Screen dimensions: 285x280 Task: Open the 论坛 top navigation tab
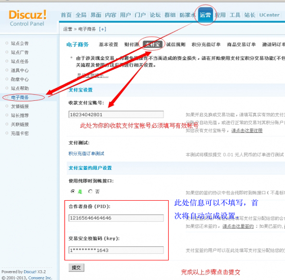(155, 15)
